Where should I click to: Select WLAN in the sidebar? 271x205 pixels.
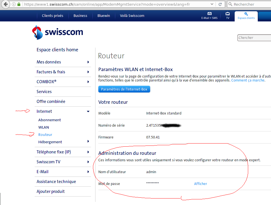click(x=44, y=127)
